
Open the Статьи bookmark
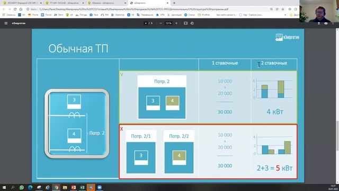coord(190,15)
